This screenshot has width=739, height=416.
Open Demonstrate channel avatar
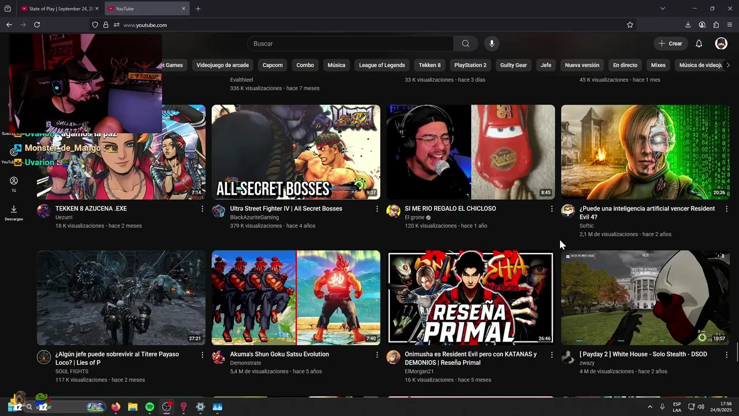tap(218, 356)
